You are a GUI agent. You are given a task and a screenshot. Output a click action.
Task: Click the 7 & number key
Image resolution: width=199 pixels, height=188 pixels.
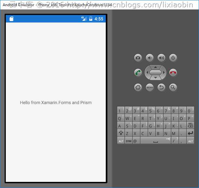click(167, 110)
